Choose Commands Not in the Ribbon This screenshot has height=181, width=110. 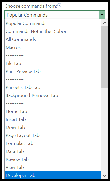53,31
